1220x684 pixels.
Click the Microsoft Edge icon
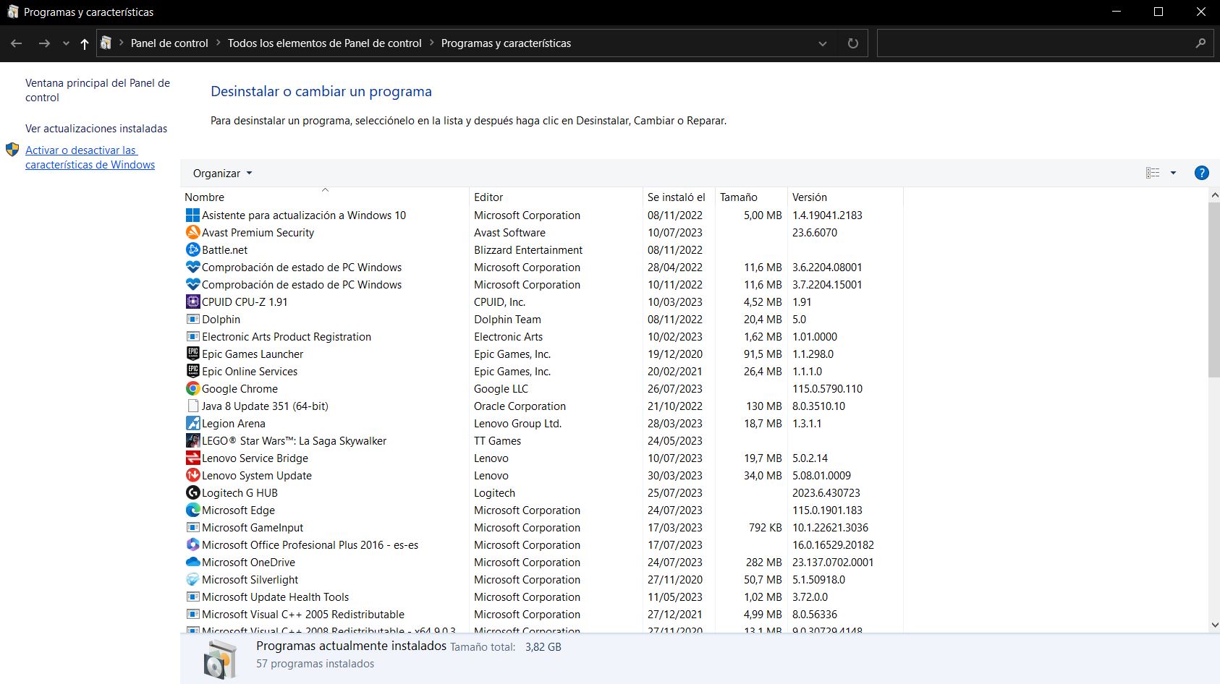pyautogui.click(x=192, y=510)
